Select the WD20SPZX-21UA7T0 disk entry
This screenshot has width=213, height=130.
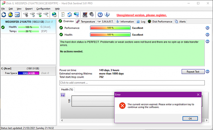[28, 26]
